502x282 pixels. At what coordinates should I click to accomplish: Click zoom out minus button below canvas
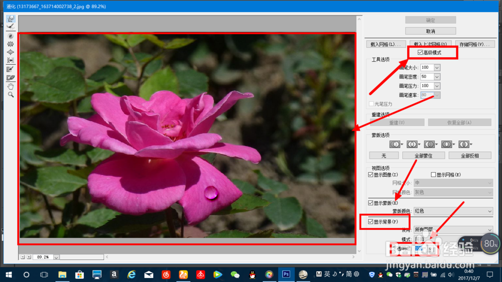point(23,257)
